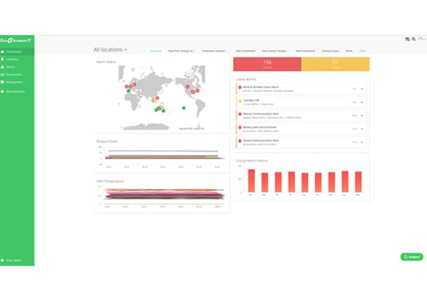This screenshot has width=427, height=301.
Task: Expand the Module Breaker Open Alarm row chevron
Action: coord(362,89)
